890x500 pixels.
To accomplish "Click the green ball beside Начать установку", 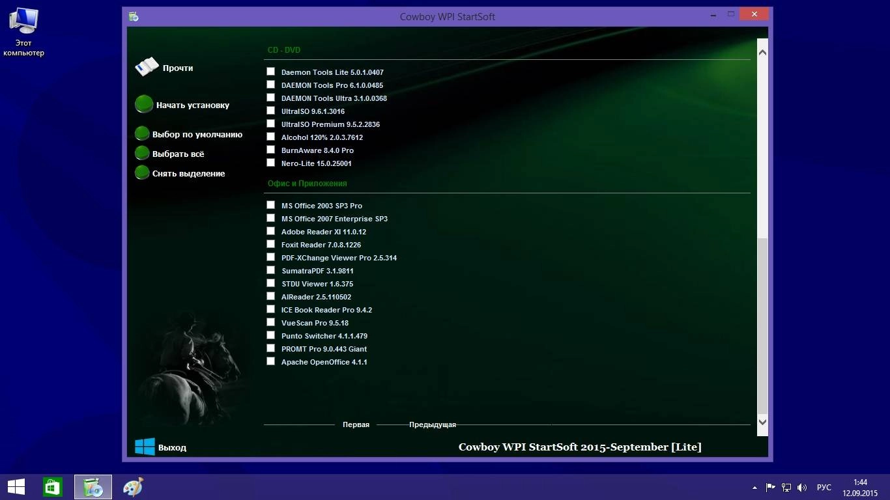I will (x=144, y=104).
